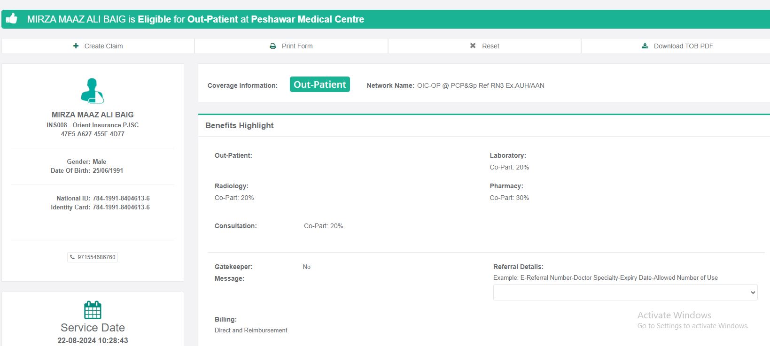770x346 pixels.
Task: Click the Service Date timestamp 22-08-2024
Action: pyautogui.click(x=93, y=340)
